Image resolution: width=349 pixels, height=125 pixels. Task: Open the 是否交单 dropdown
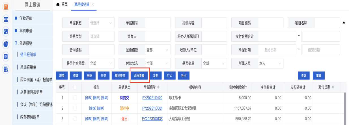pos(214,63)
